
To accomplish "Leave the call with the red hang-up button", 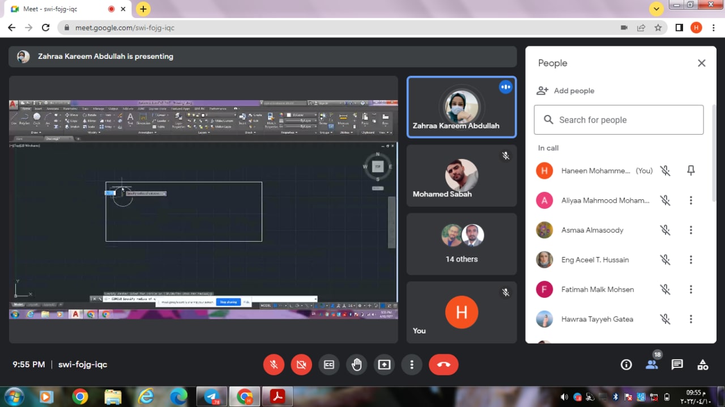I will click(x=443, y=365).
